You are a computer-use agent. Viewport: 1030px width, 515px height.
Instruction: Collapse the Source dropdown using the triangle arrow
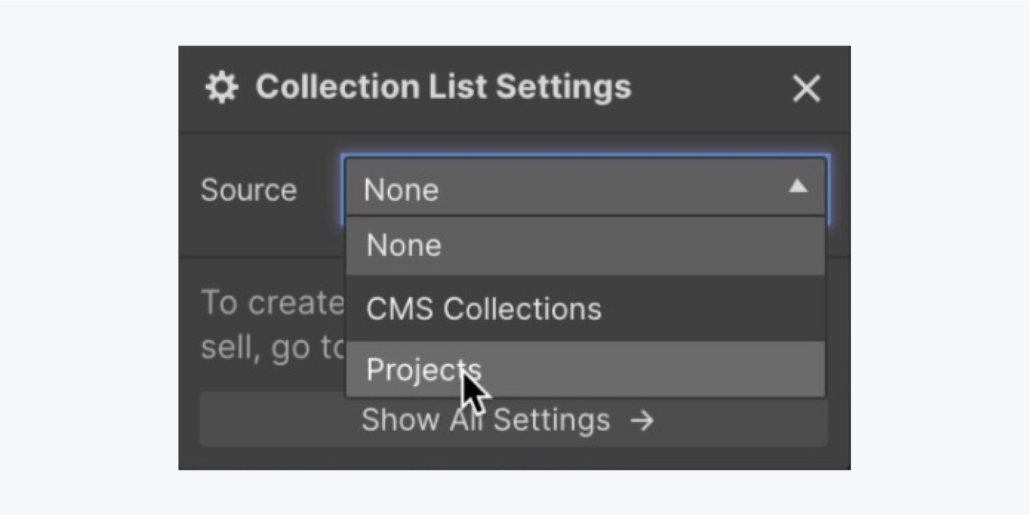(x=797, y=187)
